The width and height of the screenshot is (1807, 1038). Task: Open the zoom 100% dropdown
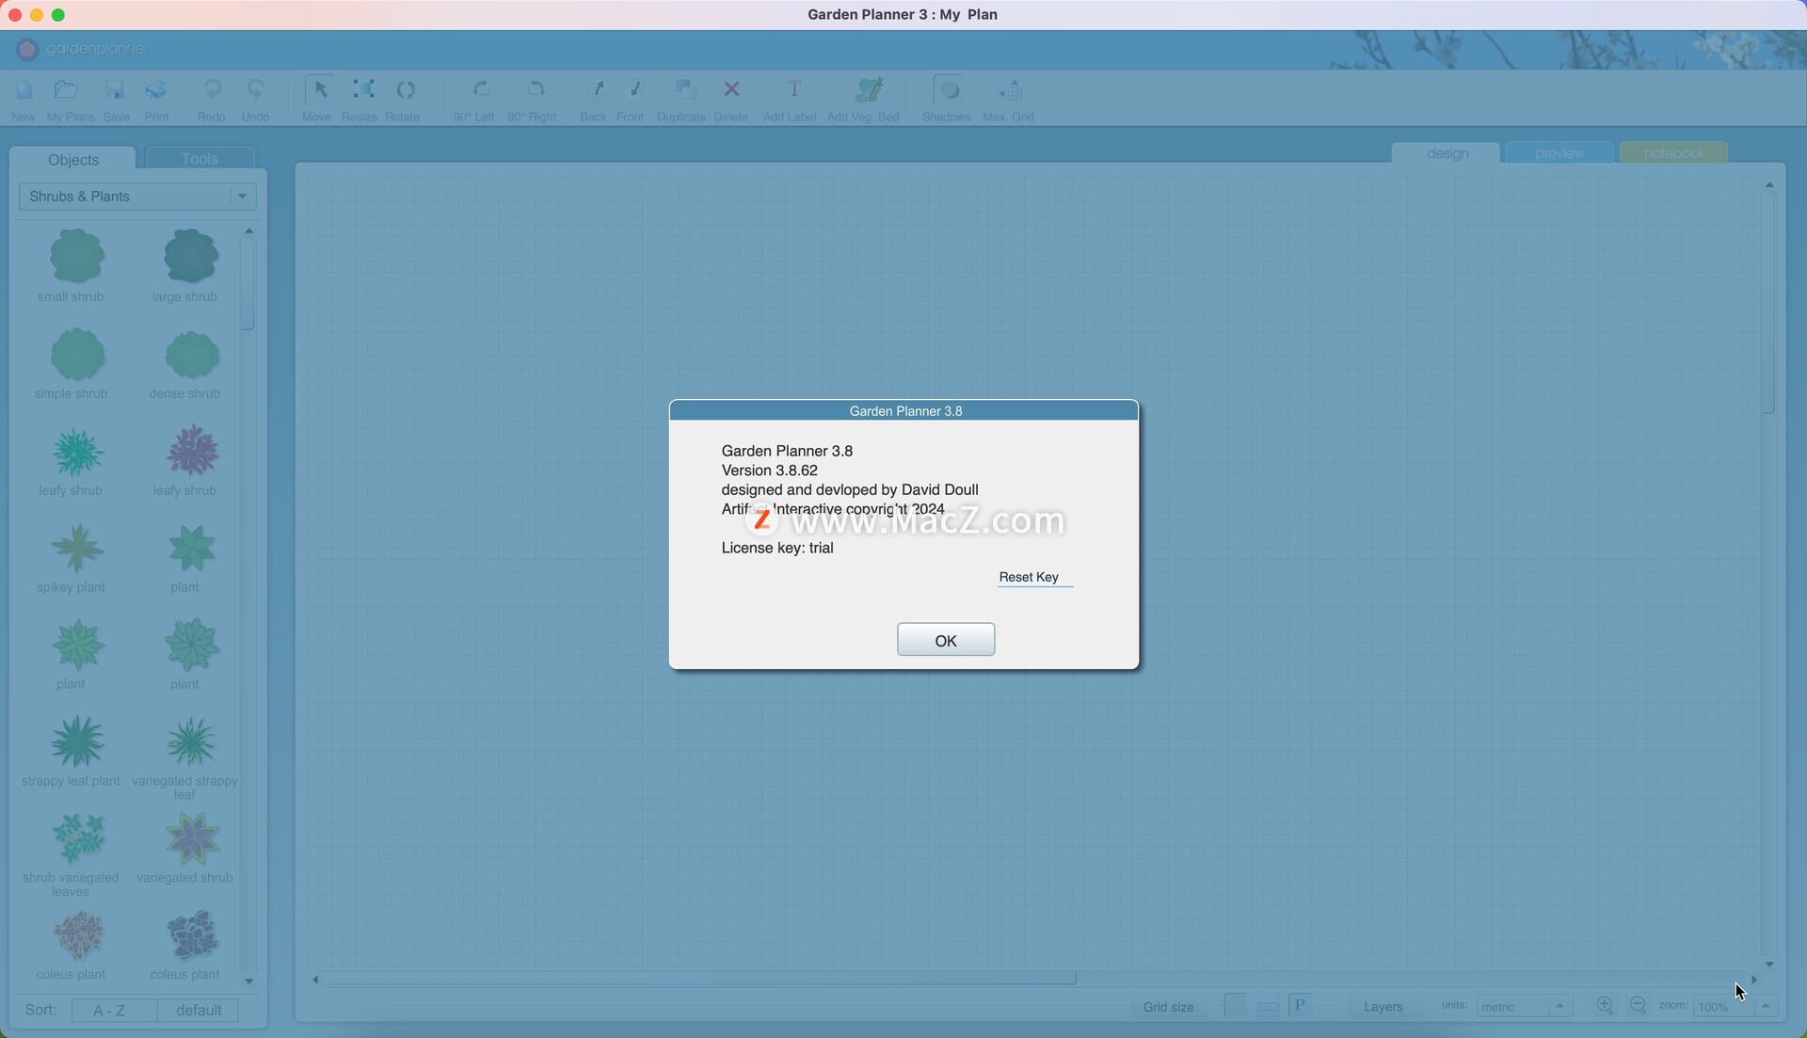click(1734, 1007)
